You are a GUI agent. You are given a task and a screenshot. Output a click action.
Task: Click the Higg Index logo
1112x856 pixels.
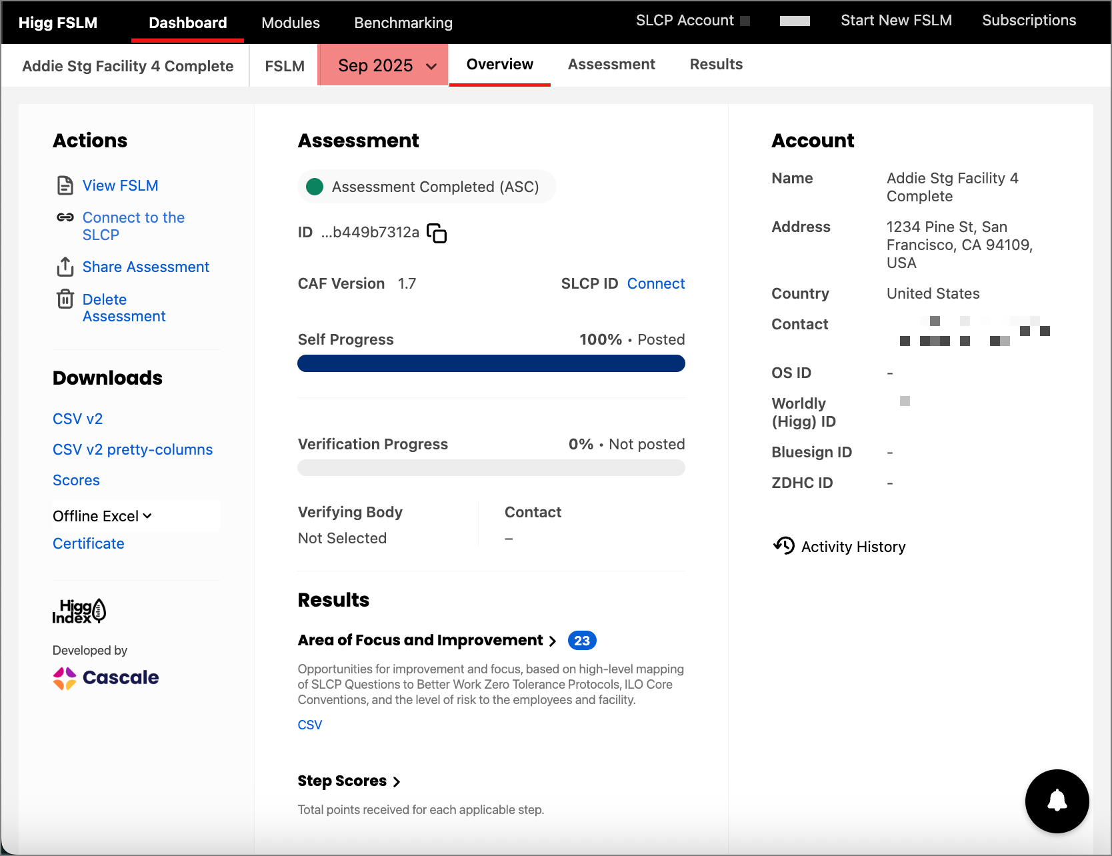tap(79, 611)
